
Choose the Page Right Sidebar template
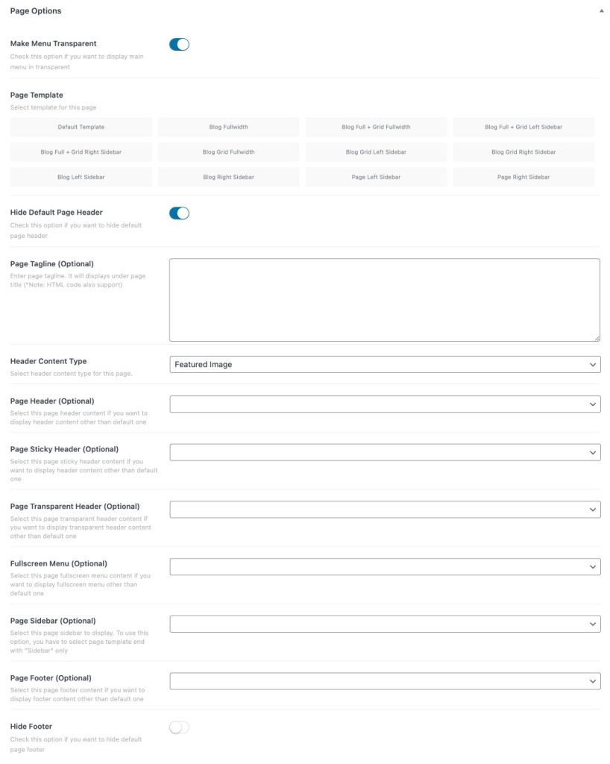click(522, 177)
